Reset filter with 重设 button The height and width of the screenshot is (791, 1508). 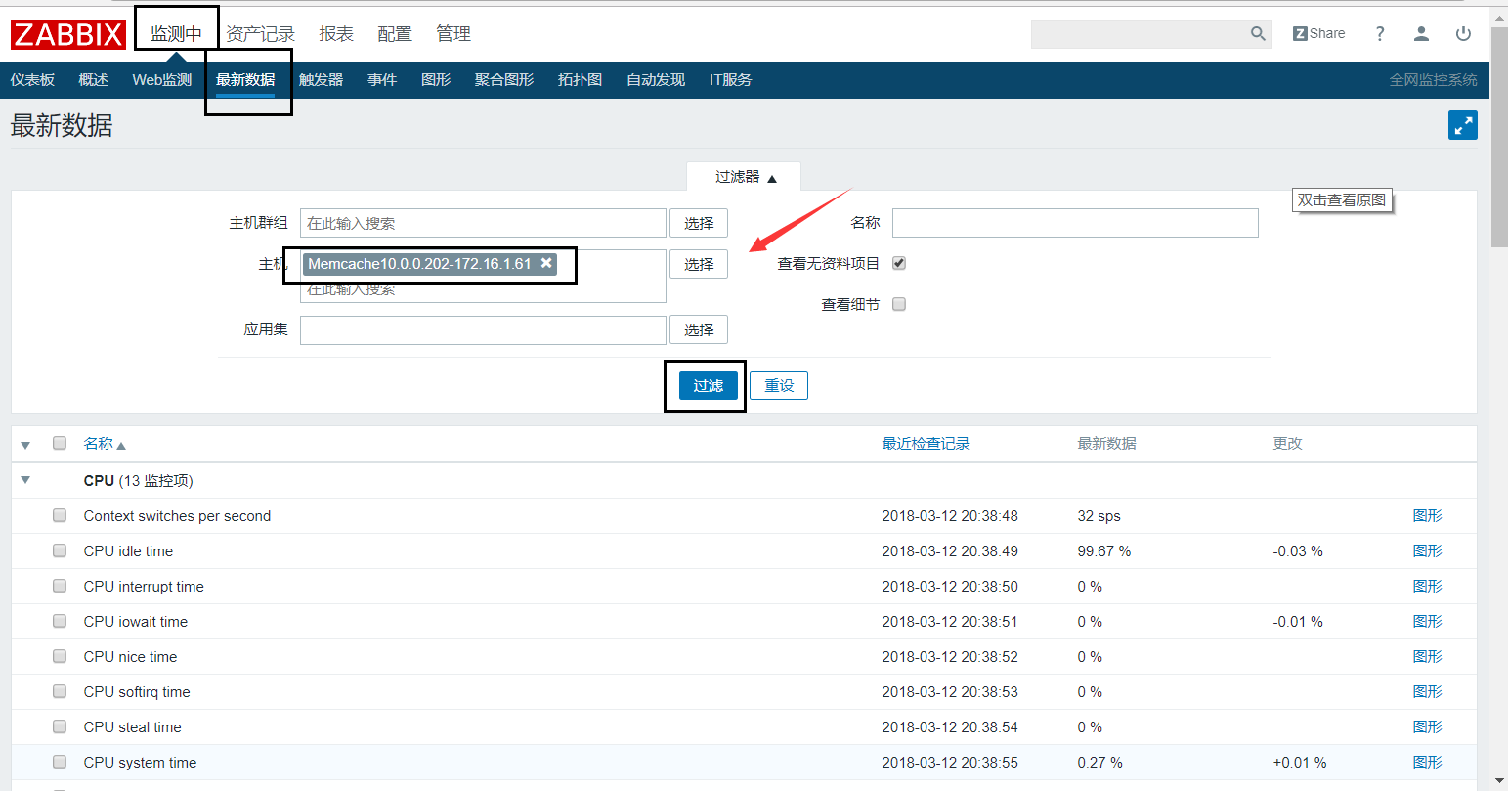pos(779,385)
